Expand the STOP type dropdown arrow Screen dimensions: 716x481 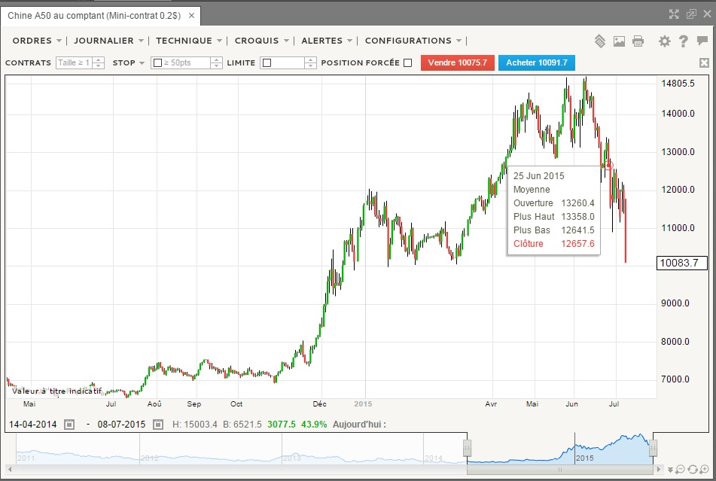(142, 63)
